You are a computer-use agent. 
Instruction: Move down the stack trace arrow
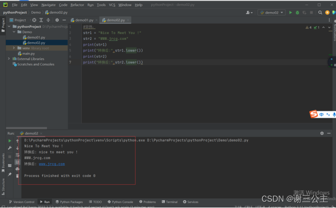click(x=18, y=148)
